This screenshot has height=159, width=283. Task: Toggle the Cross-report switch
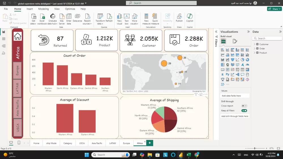tap(244, 106)
